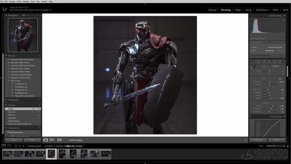Open the File menu
This screenshot has height=164, width=291.
coord(2,2)
